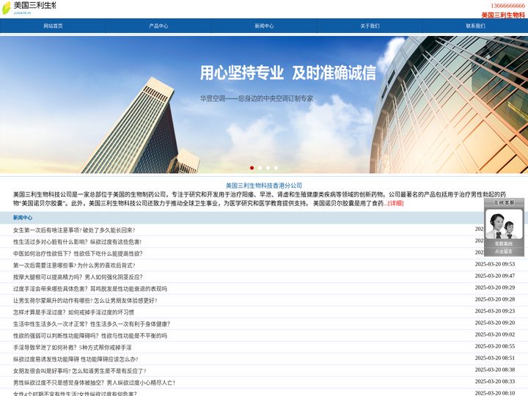Open article 第一次后需要注意哪些事
Image resolution: width=528 pixels, height=396 pixels.
[x=74, y=265]
